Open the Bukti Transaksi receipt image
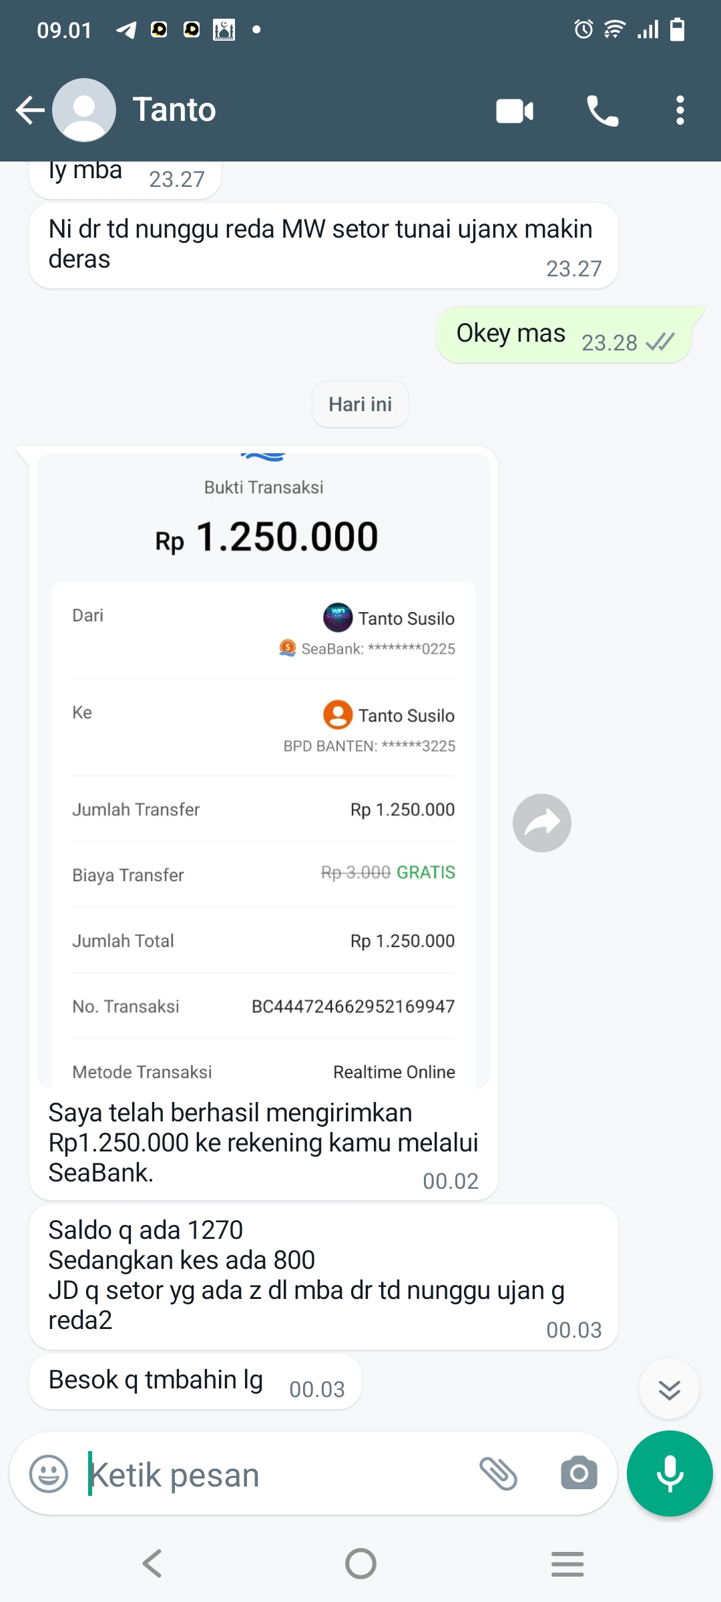The width and height of the screenshot is (721, 1602). pyautogui.click(x=264, y=768)
